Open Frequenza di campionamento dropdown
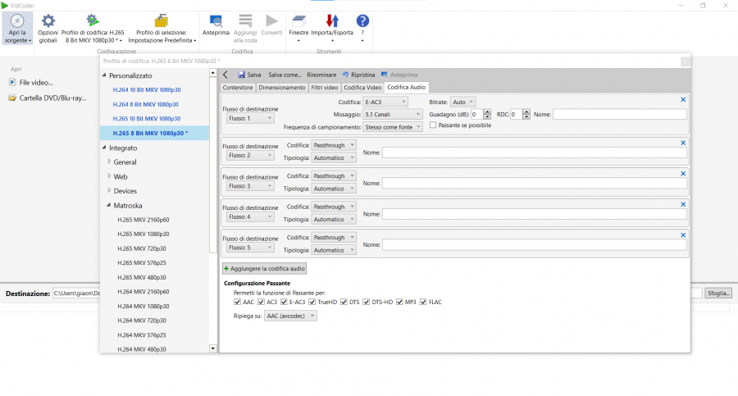Image resolution: width=738 pixels, height=396 pixels. tap(392, 127)
